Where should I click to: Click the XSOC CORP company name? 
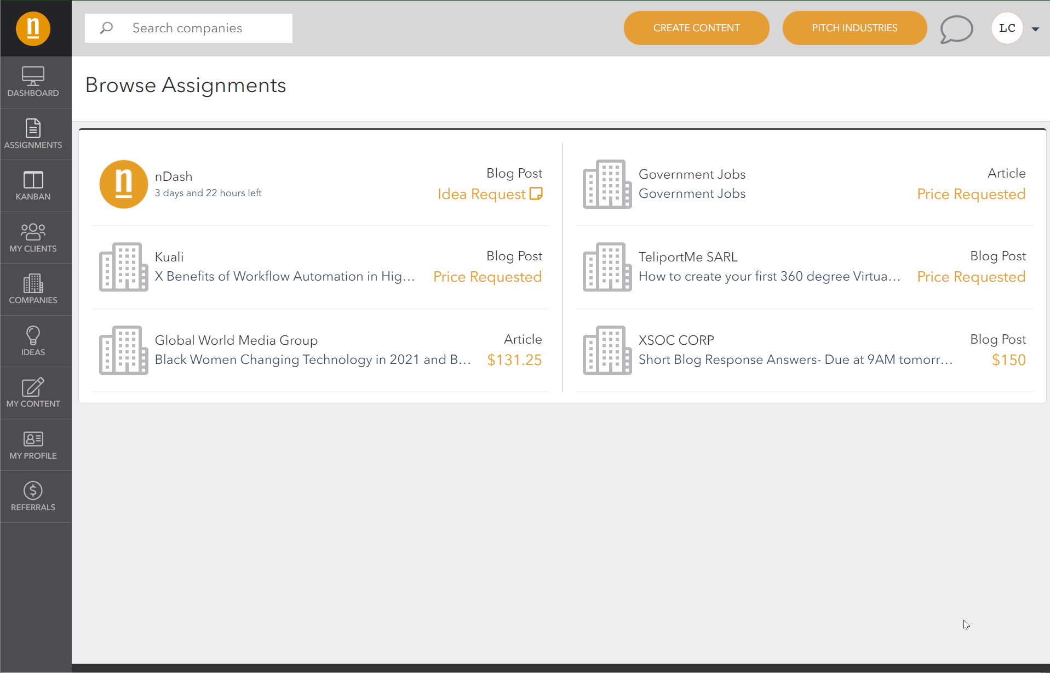point(676,340)
